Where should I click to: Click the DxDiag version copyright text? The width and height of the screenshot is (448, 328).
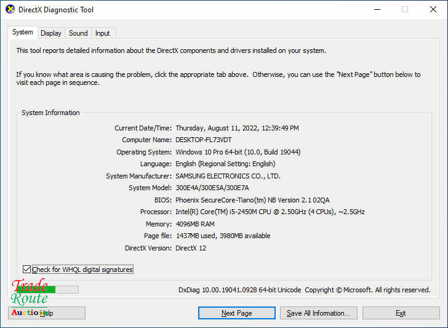point(304,290)
